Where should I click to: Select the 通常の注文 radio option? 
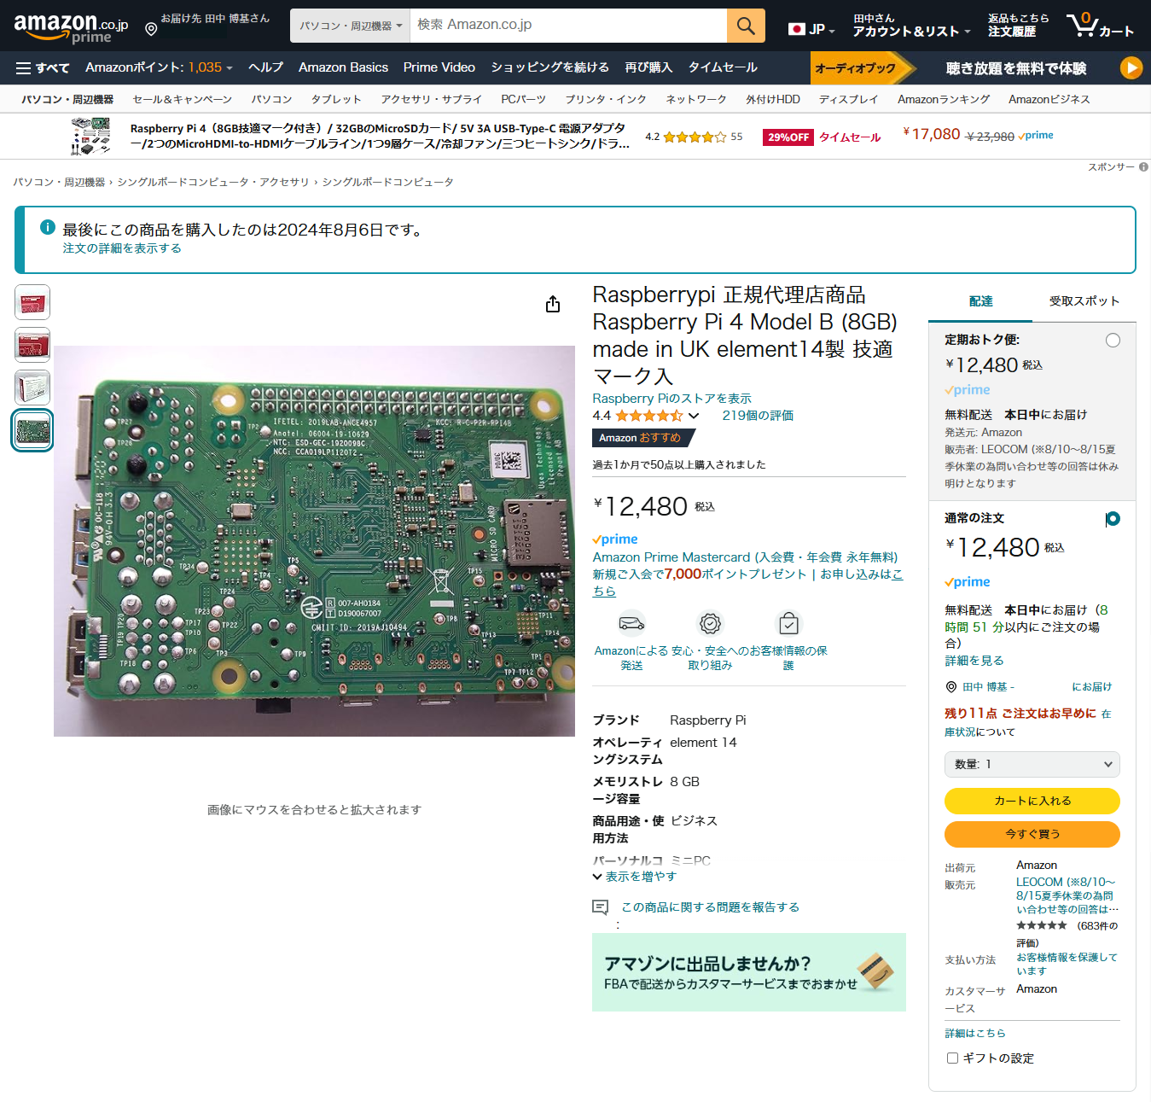pos(1113,519)
